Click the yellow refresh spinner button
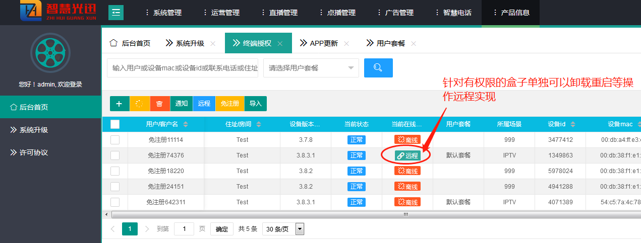The image size is (641, 243). click(140, 104)
